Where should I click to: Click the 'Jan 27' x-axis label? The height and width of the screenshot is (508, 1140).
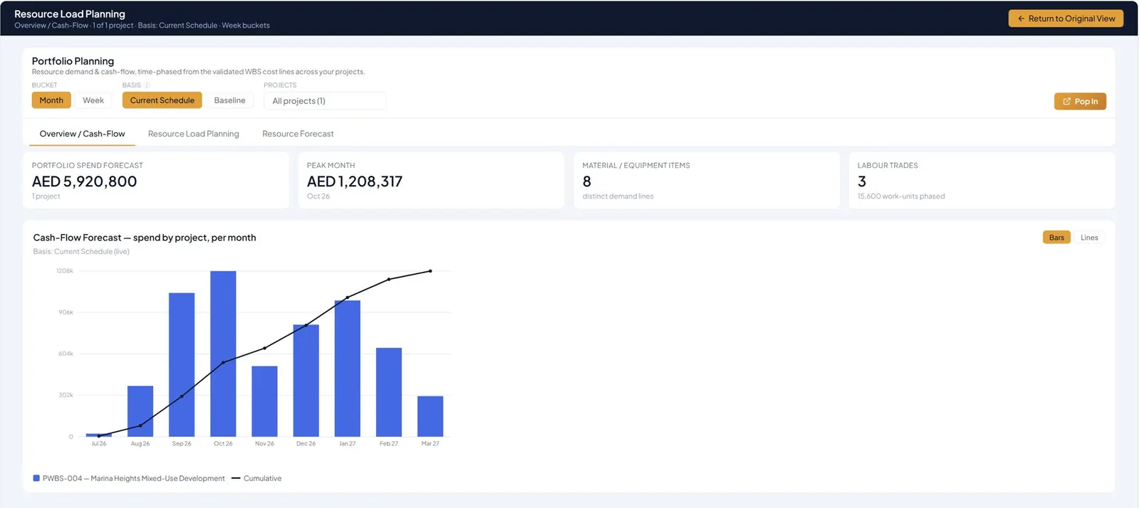click(x=347, y=443)
